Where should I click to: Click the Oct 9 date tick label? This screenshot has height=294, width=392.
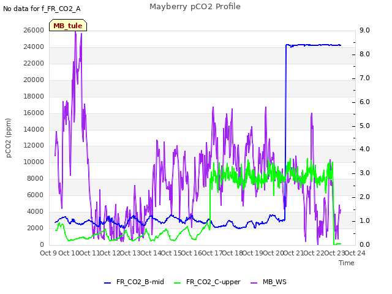[x=48, y=253]
